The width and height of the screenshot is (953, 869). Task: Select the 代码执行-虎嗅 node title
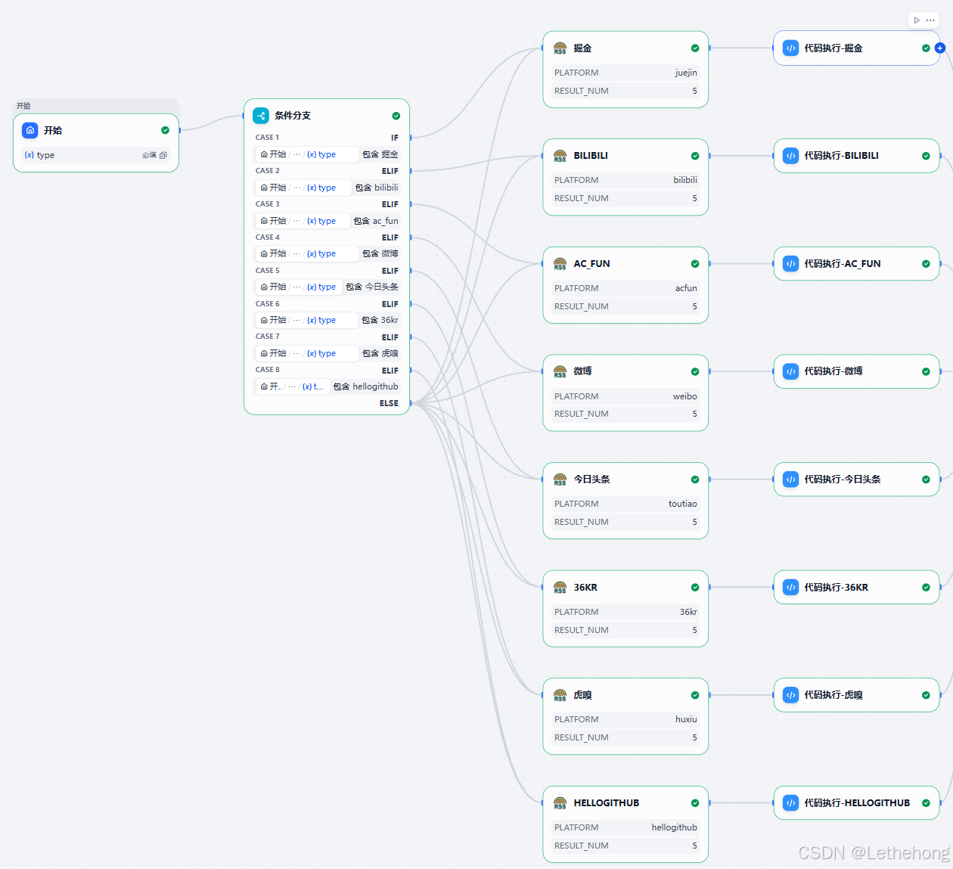point(833,695)
